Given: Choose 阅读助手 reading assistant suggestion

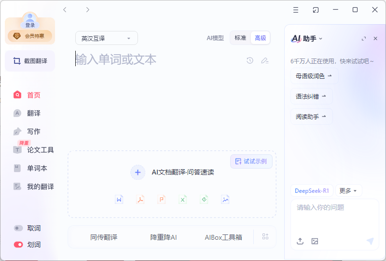Looking at the screenshot, I should (x=311, y=116).
